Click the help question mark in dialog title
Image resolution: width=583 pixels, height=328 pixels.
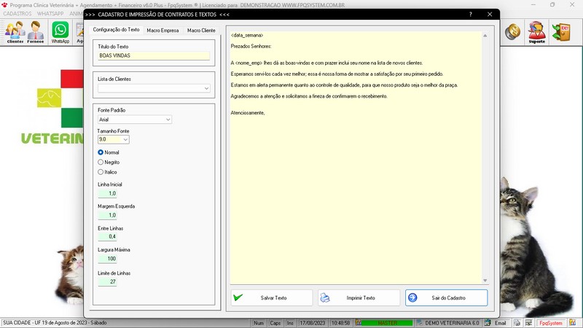[x=470, y=15]
